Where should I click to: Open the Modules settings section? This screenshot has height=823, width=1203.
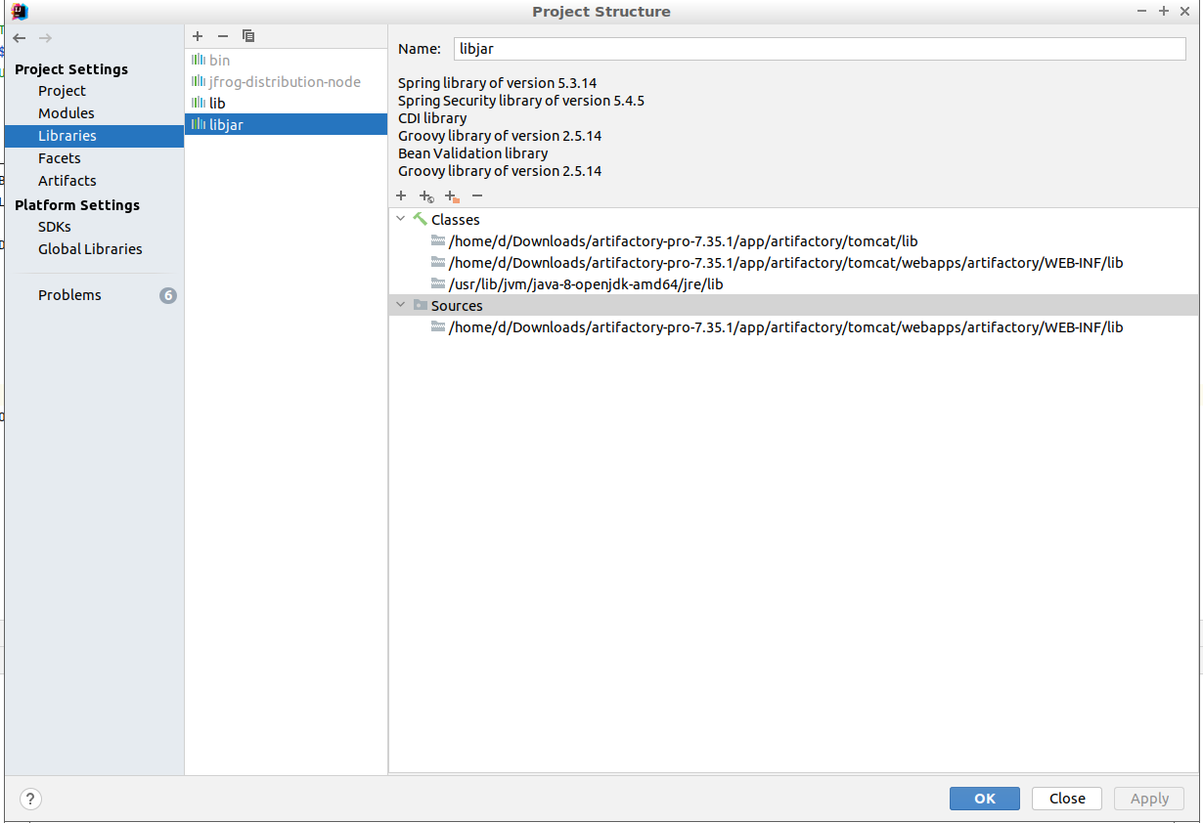67,113
